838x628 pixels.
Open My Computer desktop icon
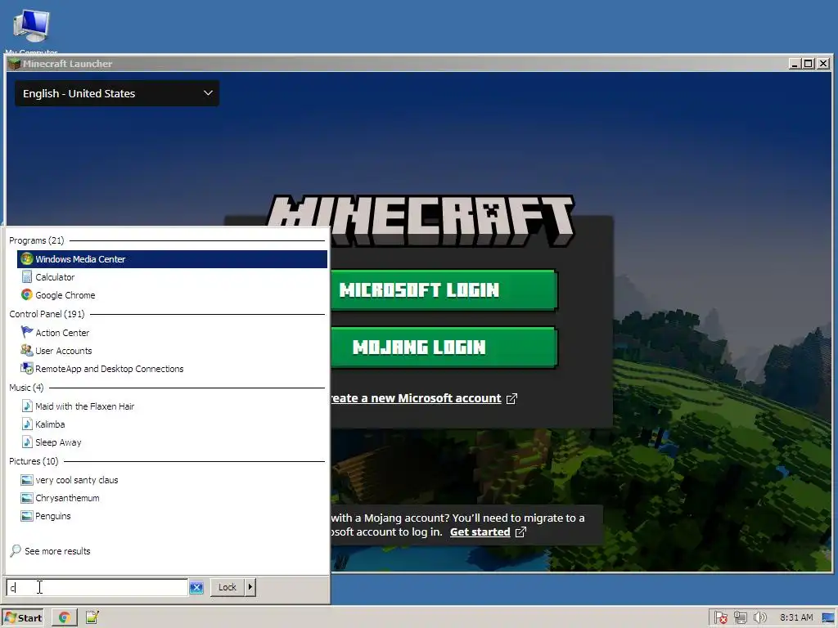pyautogui.click(x=32, y=31)
